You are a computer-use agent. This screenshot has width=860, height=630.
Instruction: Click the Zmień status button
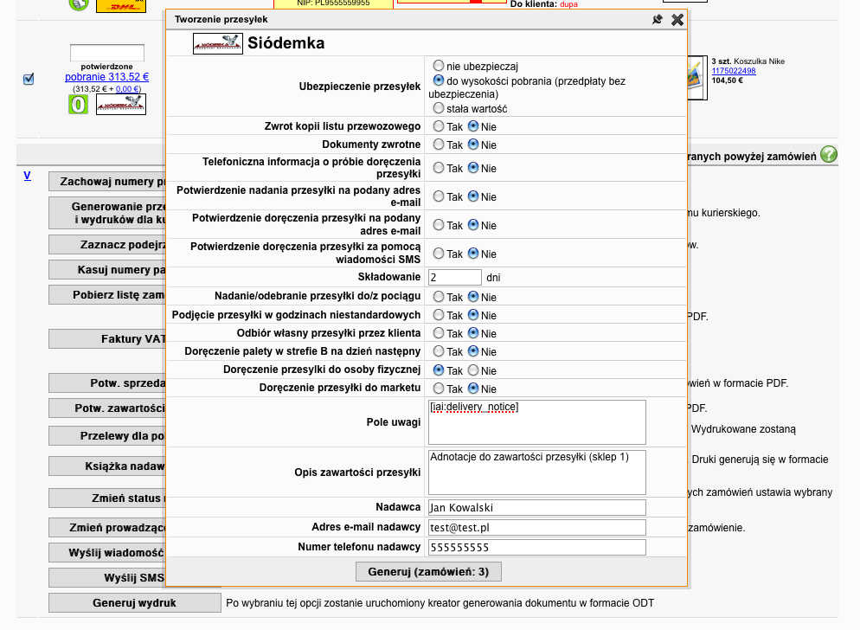click(107, 498)
